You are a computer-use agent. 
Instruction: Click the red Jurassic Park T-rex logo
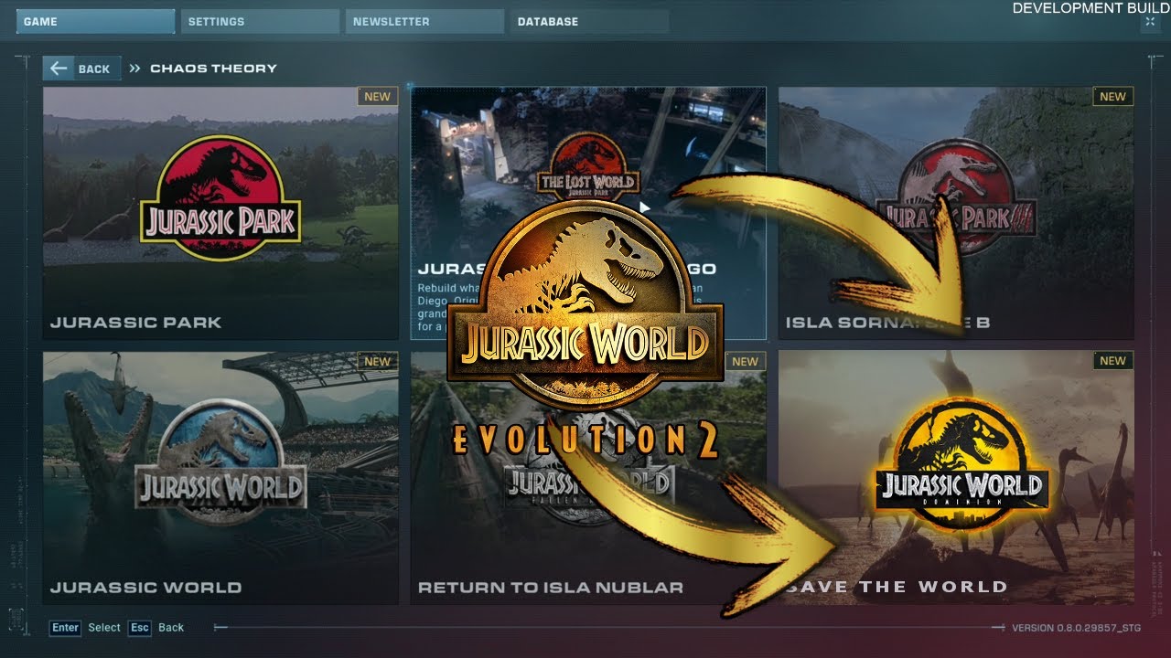pyautogui.click(x=220, y=197)
